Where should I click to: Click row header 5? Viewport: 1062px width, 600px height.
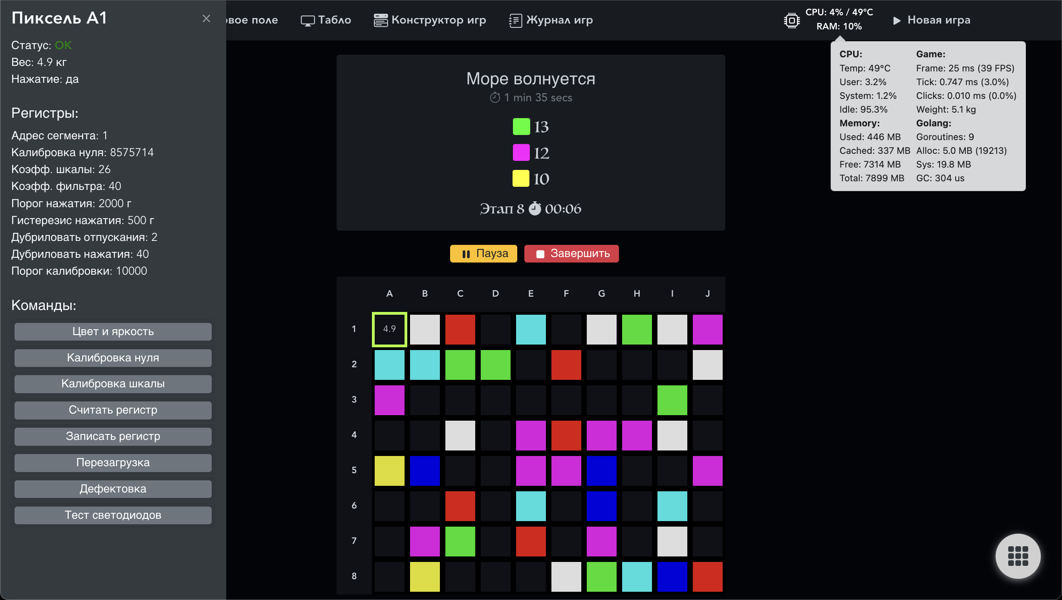click(x=354, y=470)
